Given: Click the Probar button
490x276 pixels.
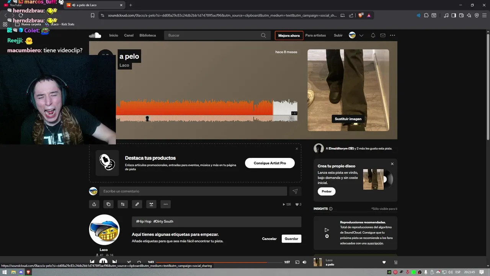Looking at the screenshot, I should coord(327,191).
